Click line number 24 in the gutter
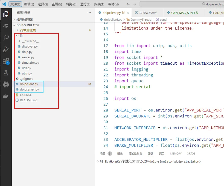 pos(106,87)
